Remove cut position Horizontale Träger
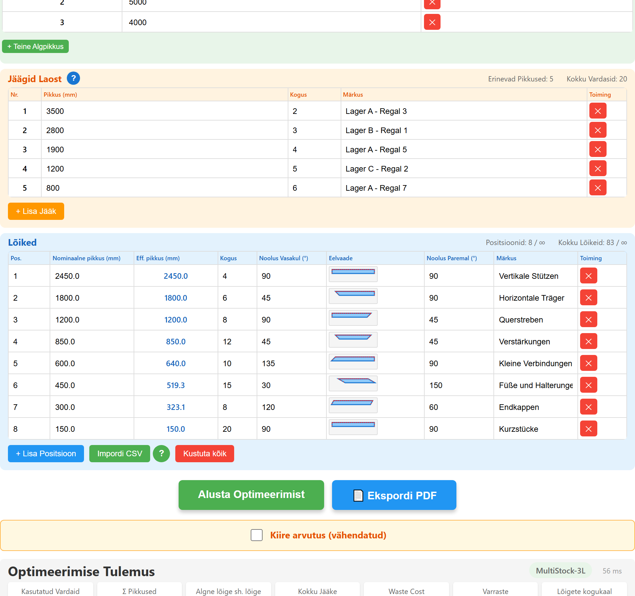Viewport: 635px width, 596px height. tap(588, 298)
